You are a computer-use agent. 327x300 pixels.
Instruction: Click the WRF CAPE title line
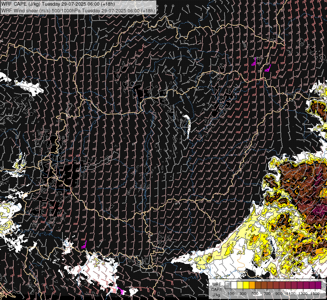click(x=58, y=4)
